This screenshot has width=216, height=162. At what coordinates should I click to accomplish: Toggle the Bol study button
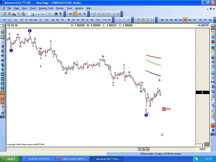pyautogui.click(x=176, y=20)
